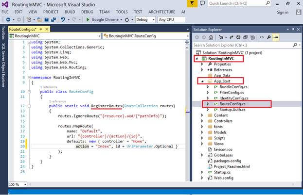Click the Back arrow in the Solution Explorer toolbar
The width and height of the screenshot is (303, 195).
tap(196, 37)
